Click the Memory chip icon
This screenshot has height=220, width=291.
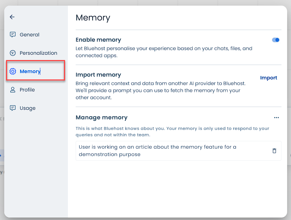pyautogui.click(x=13, y=71)
